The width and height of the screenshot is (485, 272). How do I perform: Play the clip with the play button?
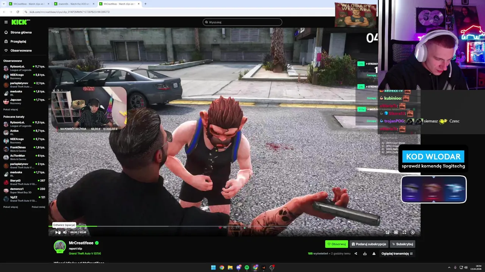tap(57, 232)
